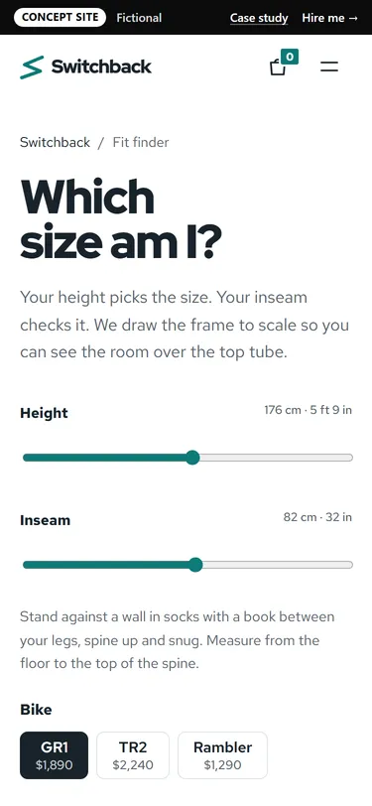This screenshot has width=372, height=806.
Task: Select the TR2 bike option
Action: [x=133, y=755]
